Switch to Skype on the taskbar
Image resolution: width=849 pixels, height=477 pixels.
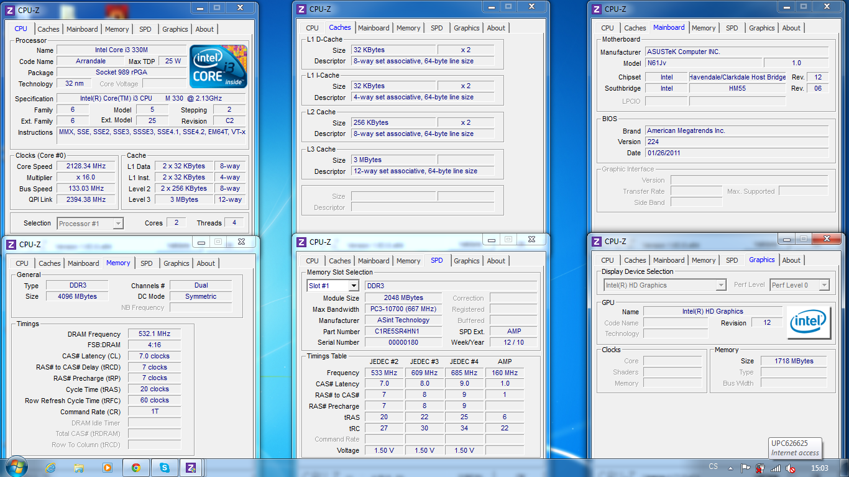(x=164, y=468)
